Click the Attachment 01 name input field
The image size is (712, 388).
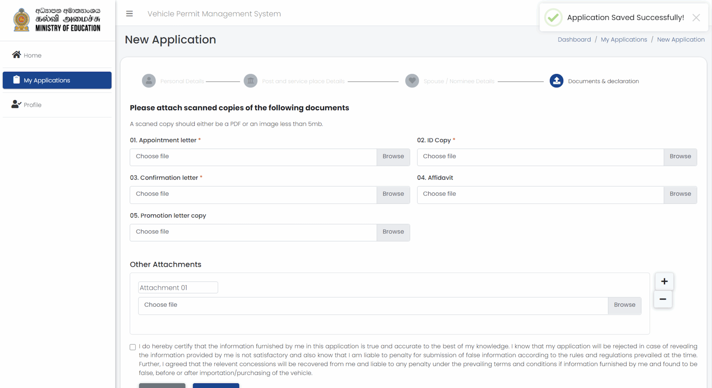click(x=178, y=287)
